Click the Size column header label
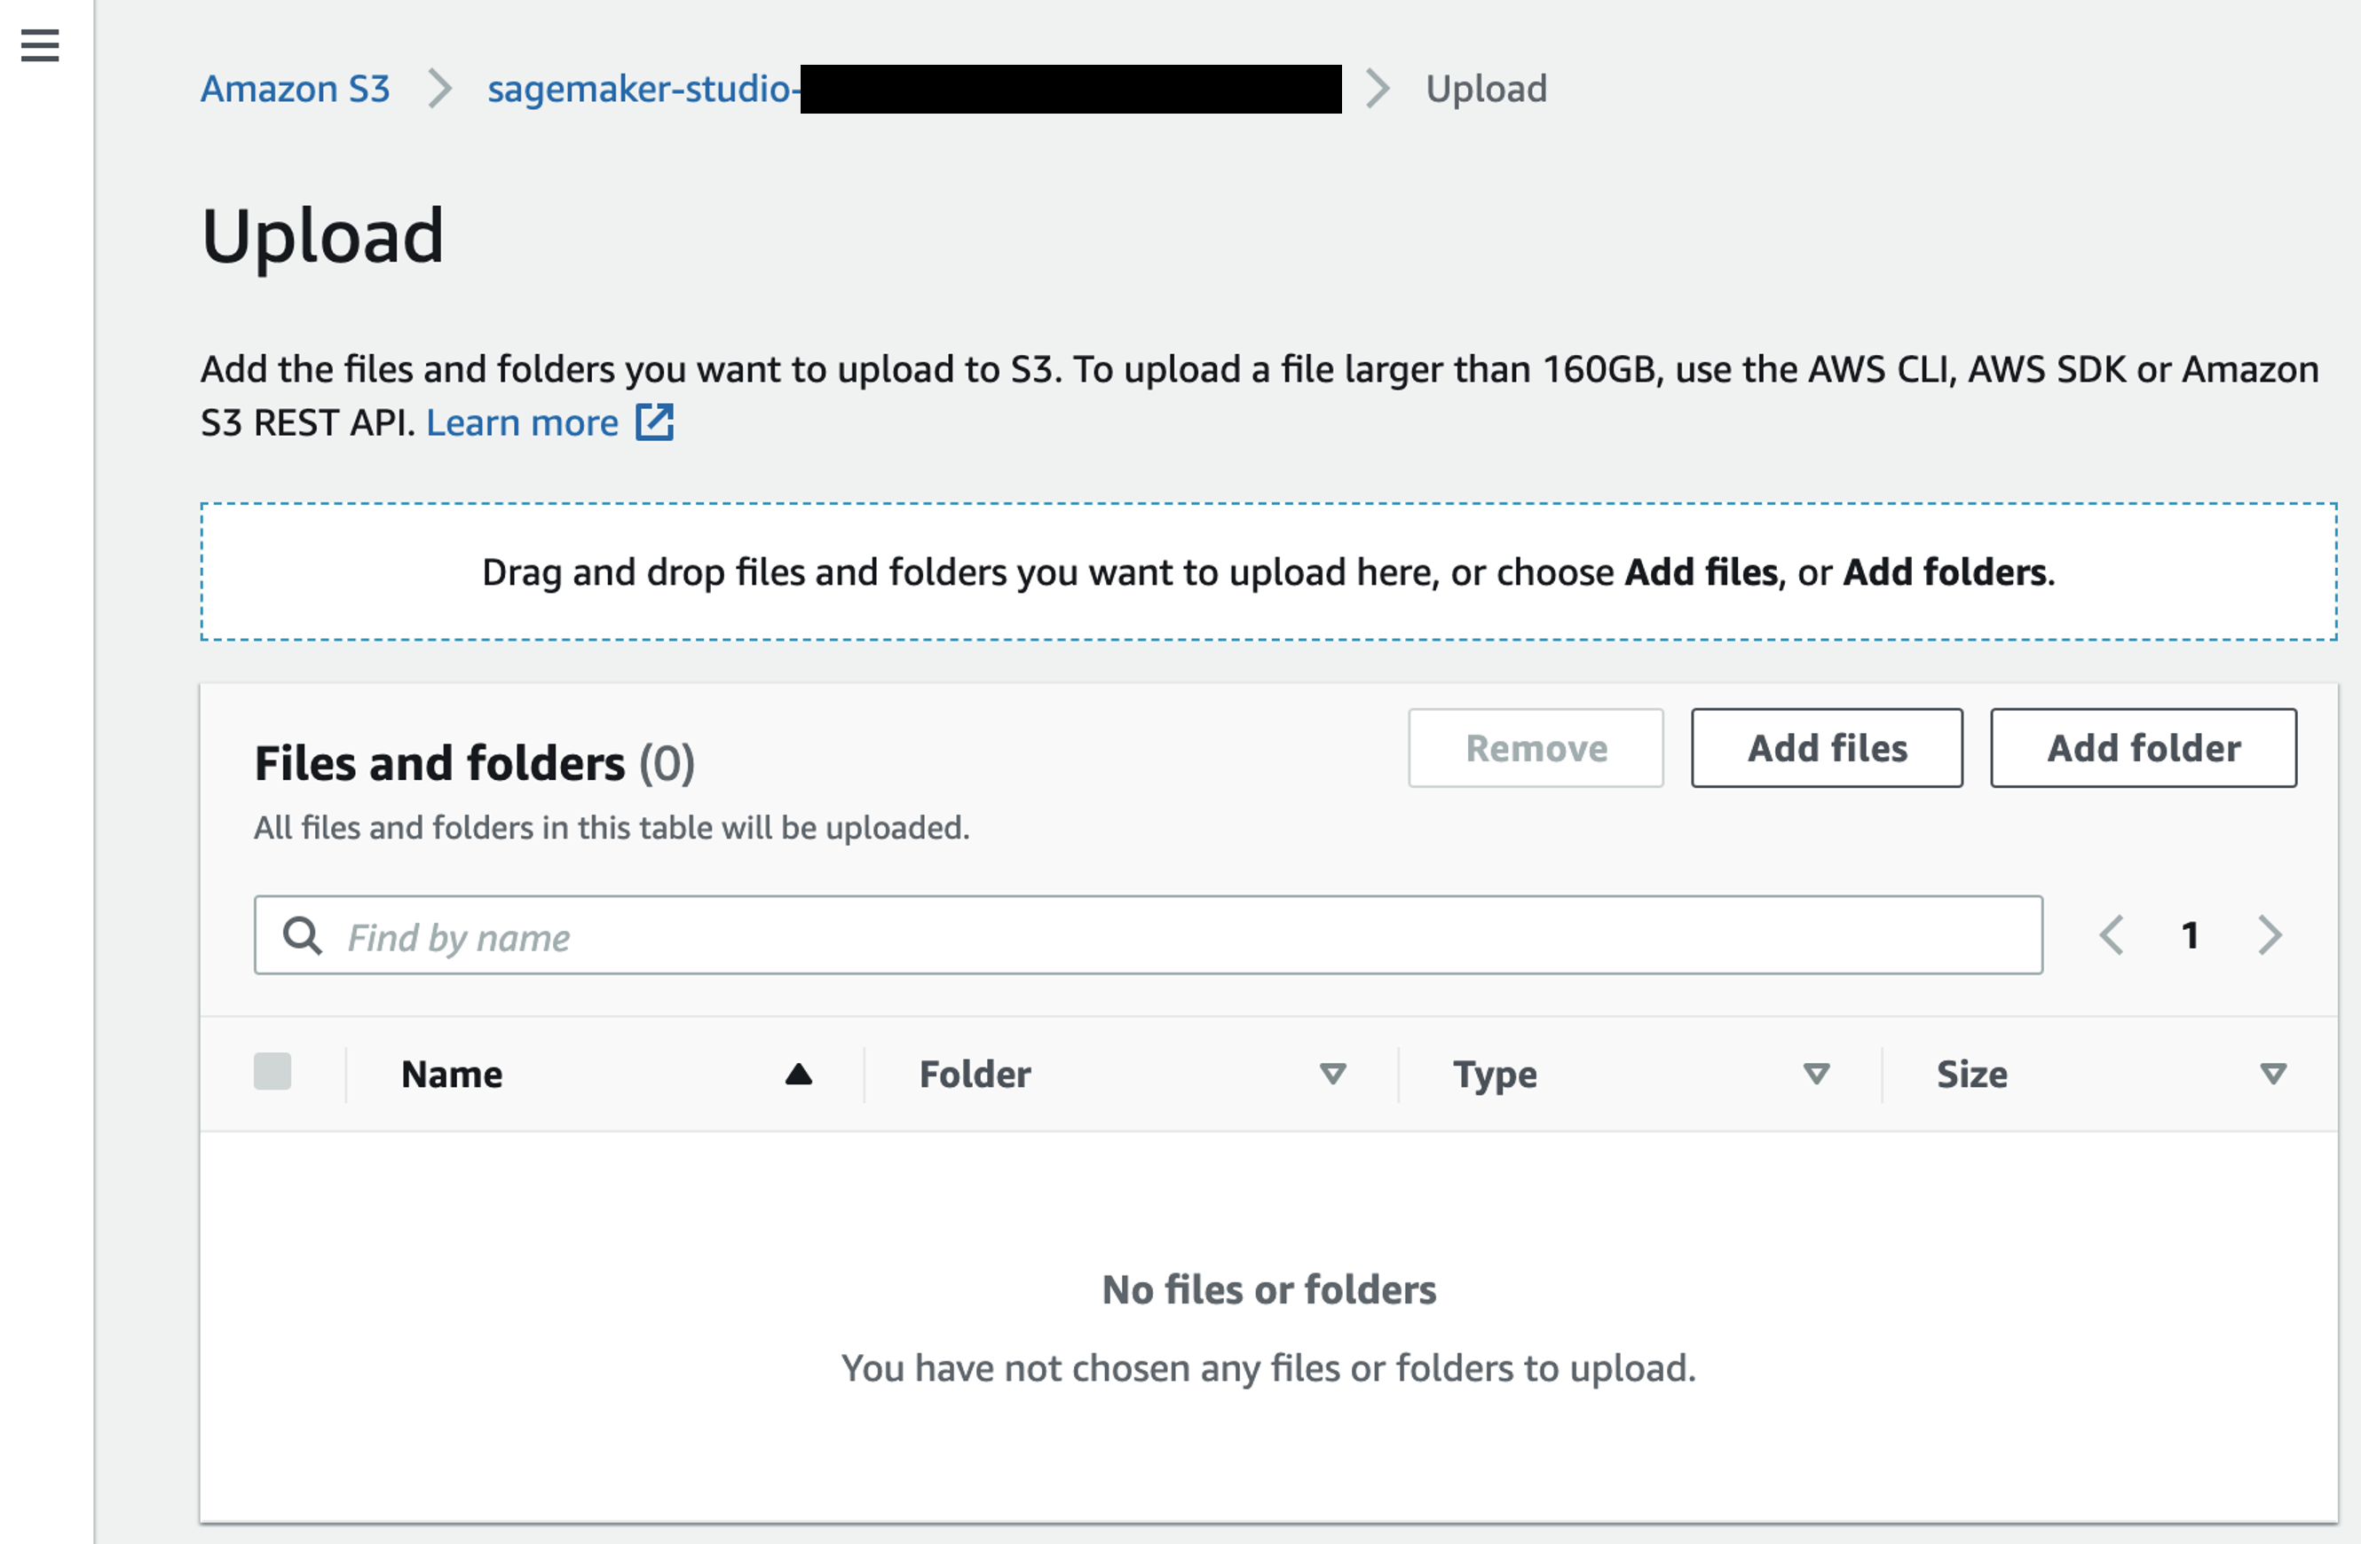The width and height of the screenshot is (2361, 1544). tap(1972, 1074)
